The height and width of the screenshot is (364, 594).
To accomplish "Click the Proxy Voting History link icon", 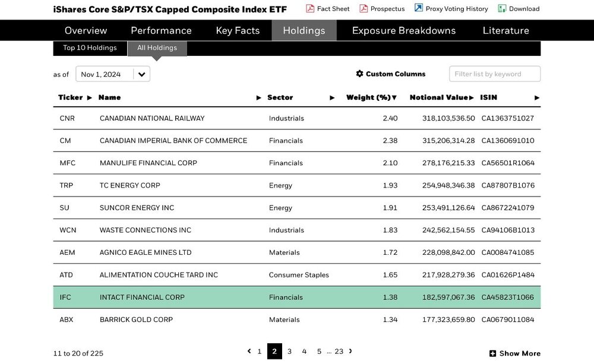I will coord(418,8).
